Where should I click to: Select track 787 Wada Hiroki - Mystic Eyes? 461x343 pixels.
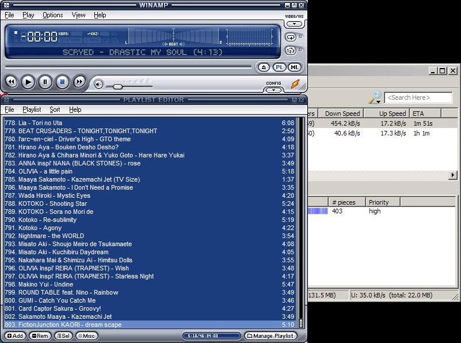tap(150, 195)
